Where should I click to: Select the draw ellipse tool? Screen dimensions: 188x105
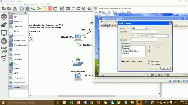coord(78,8)
